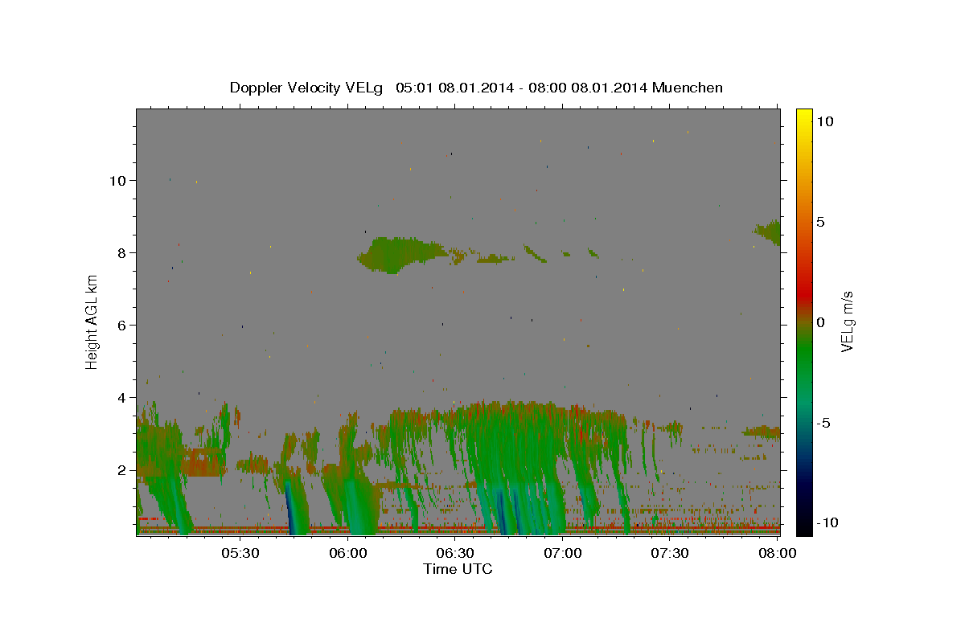Click the 08:00 time tick label
Viewport: 965px width, 643px height.
[777, 553]
